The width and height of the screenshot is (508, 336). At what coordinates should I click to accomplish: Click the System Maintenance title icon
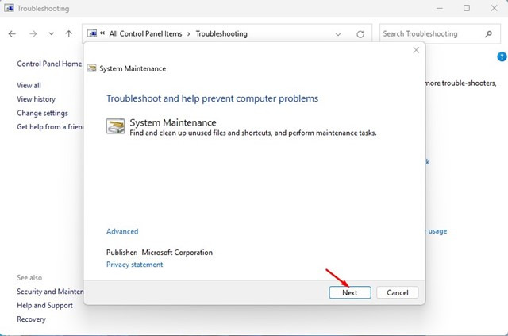(92, 68)
